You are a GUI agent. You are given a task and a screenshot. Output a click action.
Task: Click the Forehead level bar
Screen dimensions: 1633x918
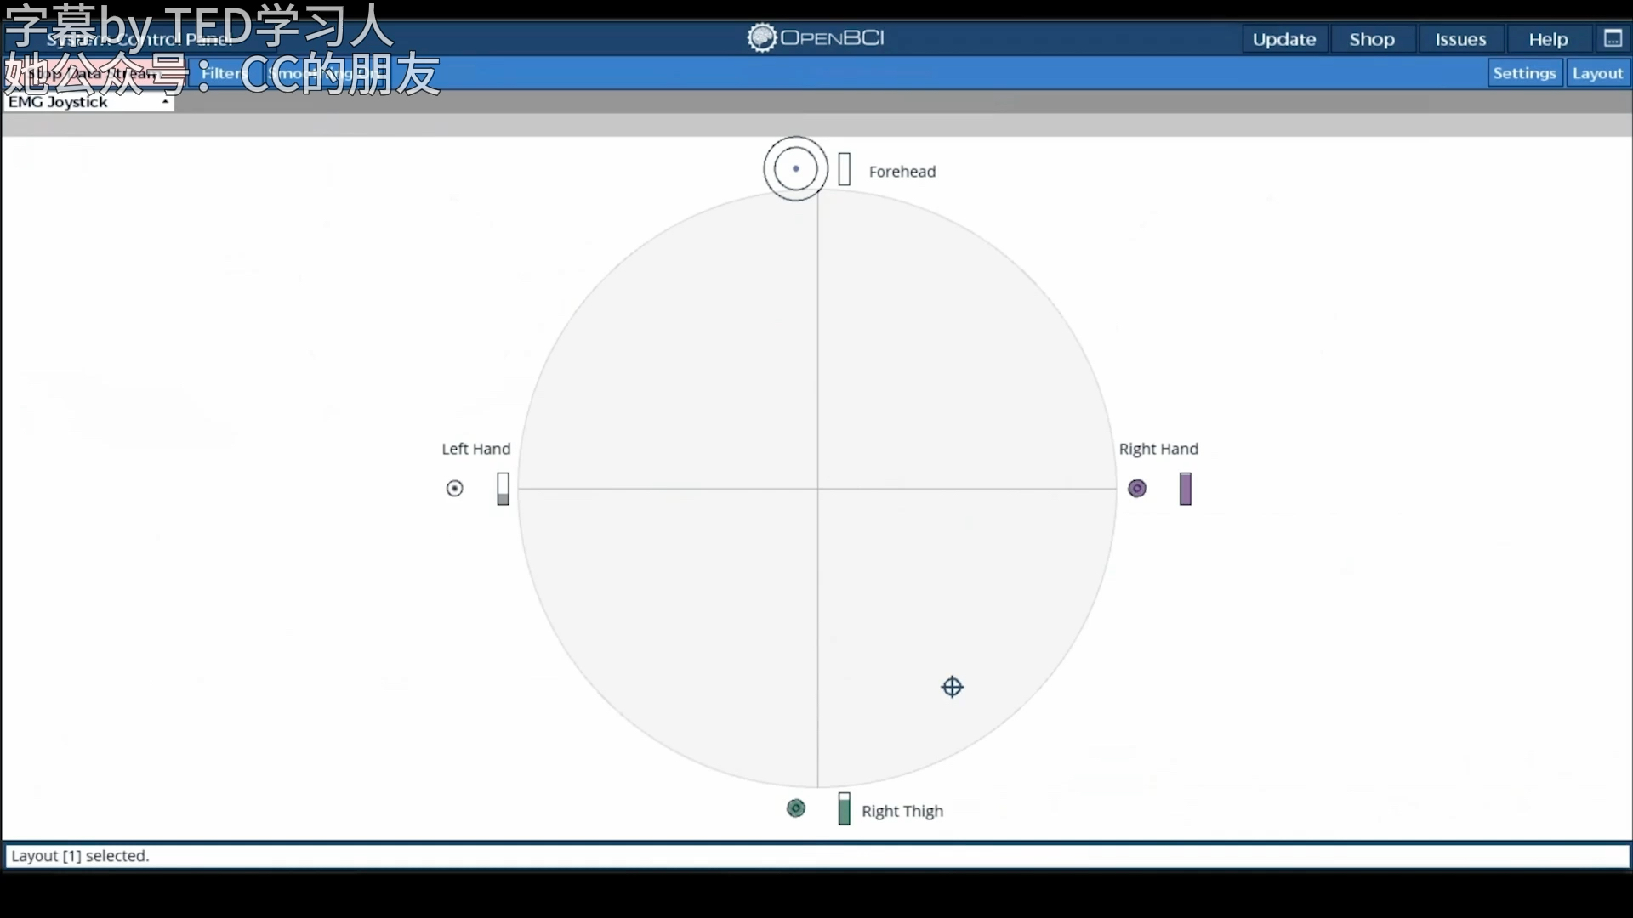[x=845, y=169]
